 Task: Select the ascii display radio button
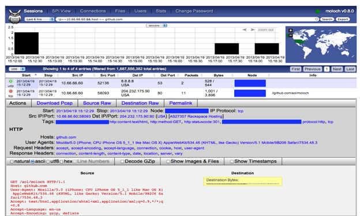(x=33, y=162)
